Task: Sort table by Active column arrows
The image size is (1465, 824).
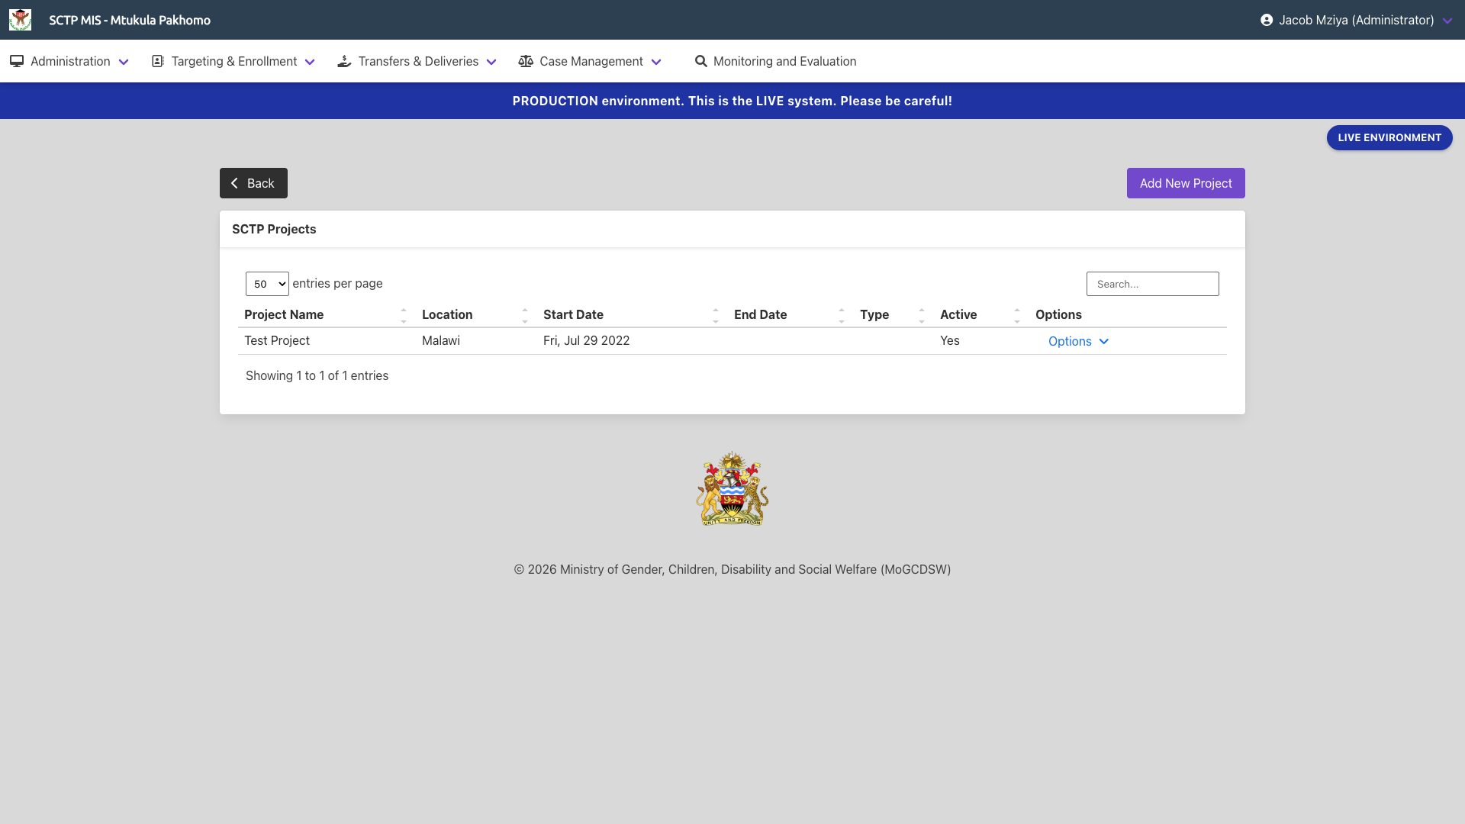Action: click(1017, 315)
